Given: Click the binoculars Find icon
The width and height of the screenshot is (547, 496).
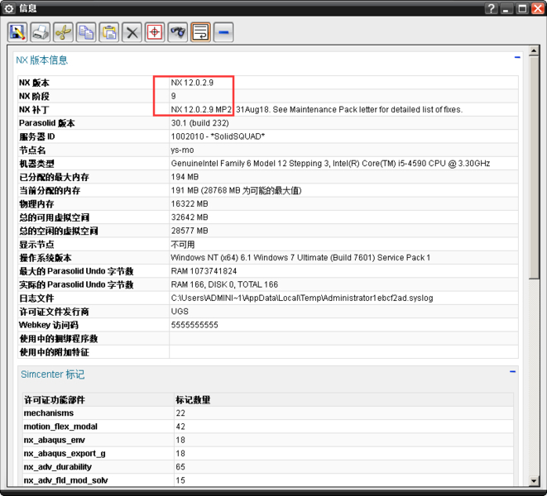Looking at the screenshot, I should coord(178,33).
